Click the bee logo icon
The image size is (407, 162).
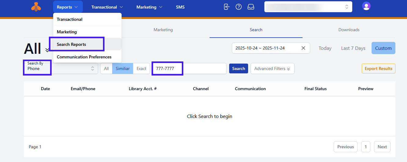tap(36, 7)
